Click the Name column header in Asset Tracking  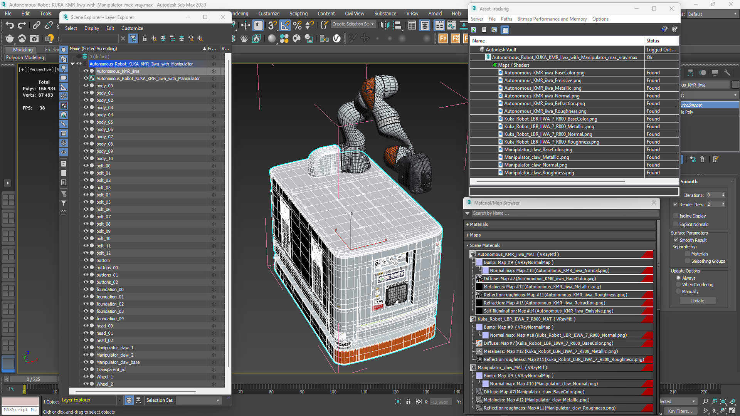[x=557, y=41]
